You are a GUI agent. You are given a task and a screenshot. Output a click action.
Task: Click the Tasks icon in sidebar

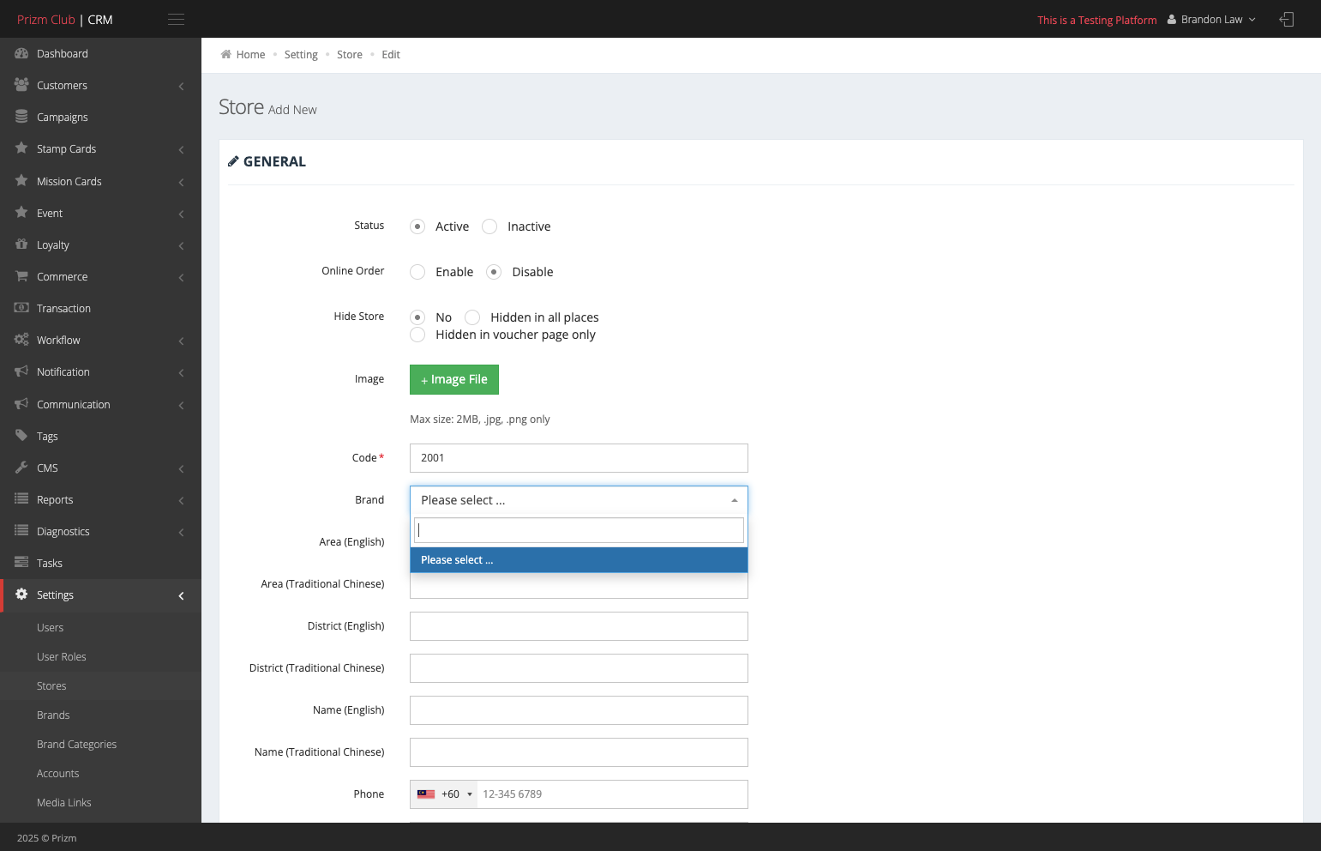(21, 563)
